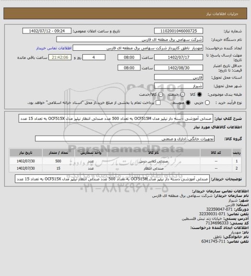Choose the جزیی purchase type radio
Screen dimensions: 251x276
pos(207,103)
